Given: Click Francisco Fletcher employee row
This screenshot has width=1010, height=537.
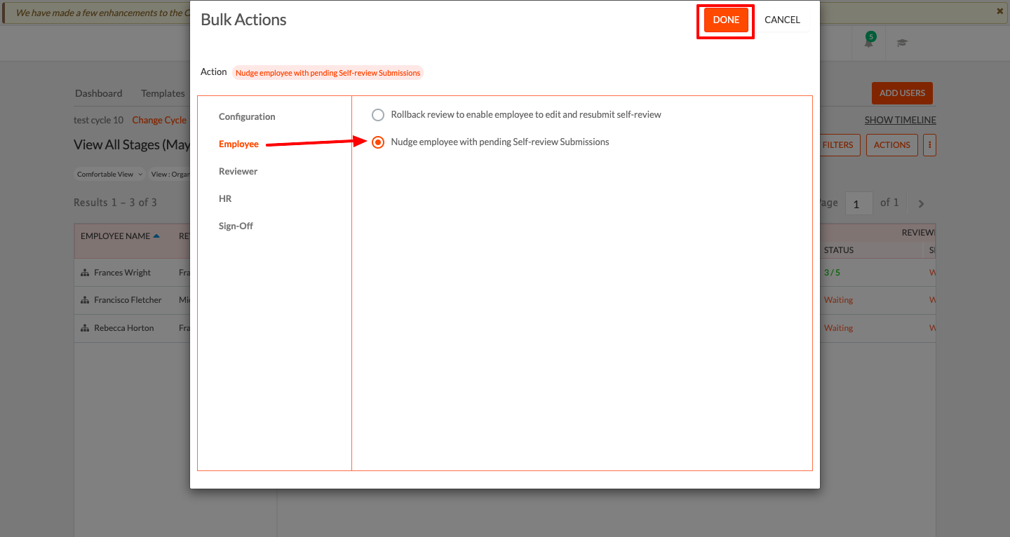Looking at the screenshot, I should coord(128,300).
